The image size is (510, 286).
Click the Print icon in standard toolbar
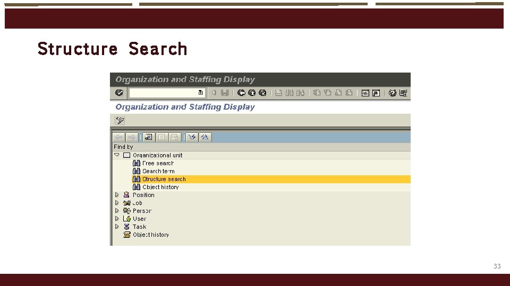tap(278, 93)
